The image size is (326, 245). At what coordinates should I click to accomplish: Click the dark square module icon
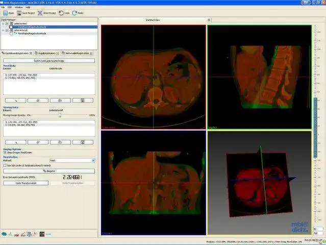pyautogui.click(x=42, y=234)
